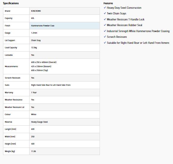Select the Features heading
The height and width of the screenshot is (164, 173).
coord(108,3)
